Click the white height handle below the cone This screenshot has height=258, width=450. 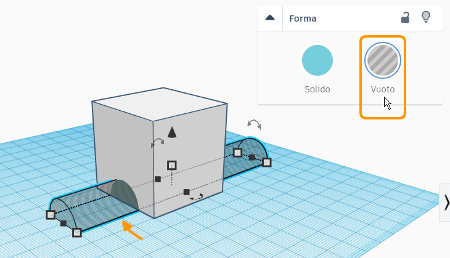[171, 166]
